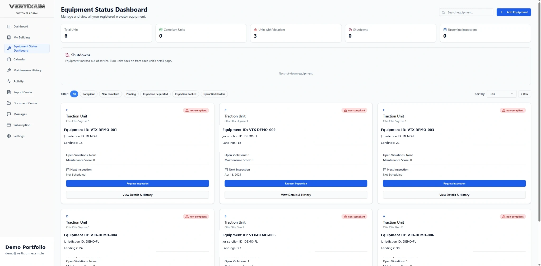Click the Report Center document icon

(9, 92)
